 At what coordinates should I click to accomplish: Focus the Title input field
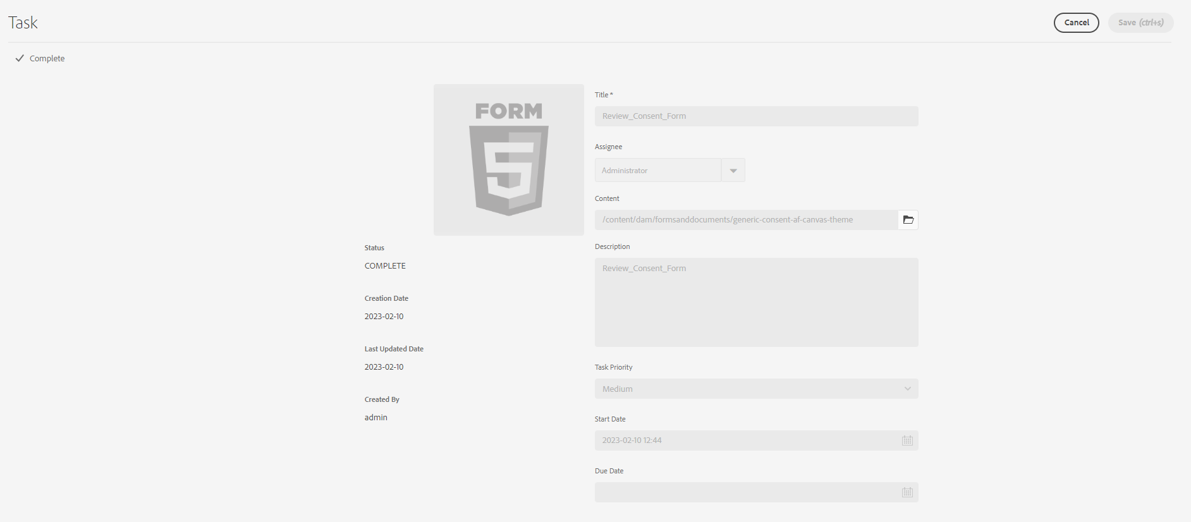[756, 116]
